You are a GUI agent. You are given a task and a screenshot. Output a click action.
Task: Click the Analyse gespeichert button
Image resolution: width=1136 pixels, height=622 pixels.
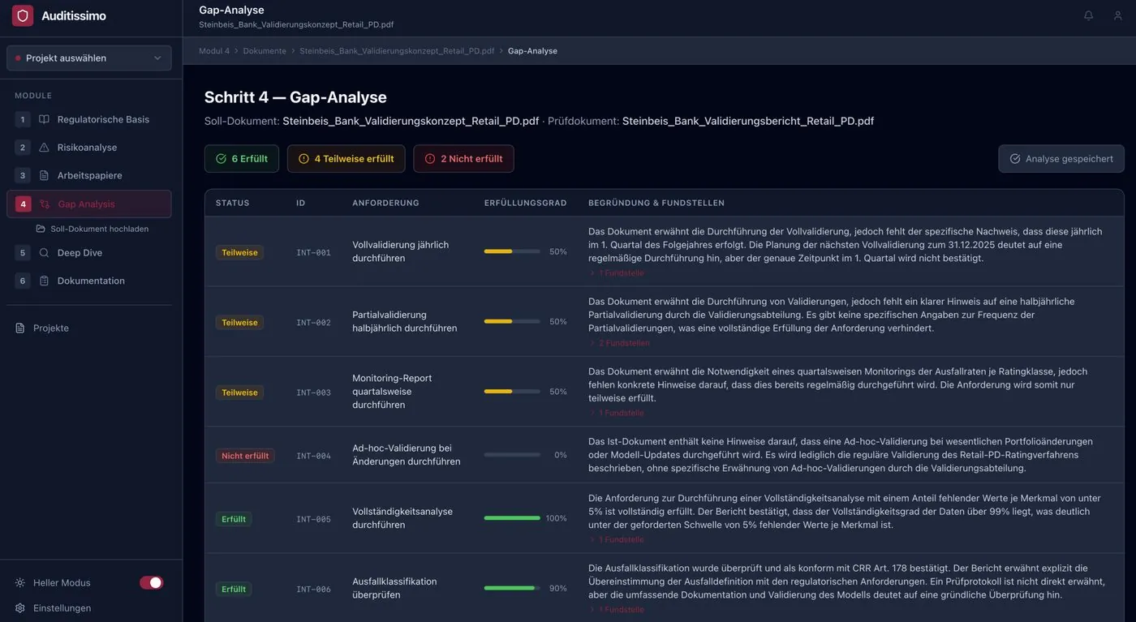1061,159
